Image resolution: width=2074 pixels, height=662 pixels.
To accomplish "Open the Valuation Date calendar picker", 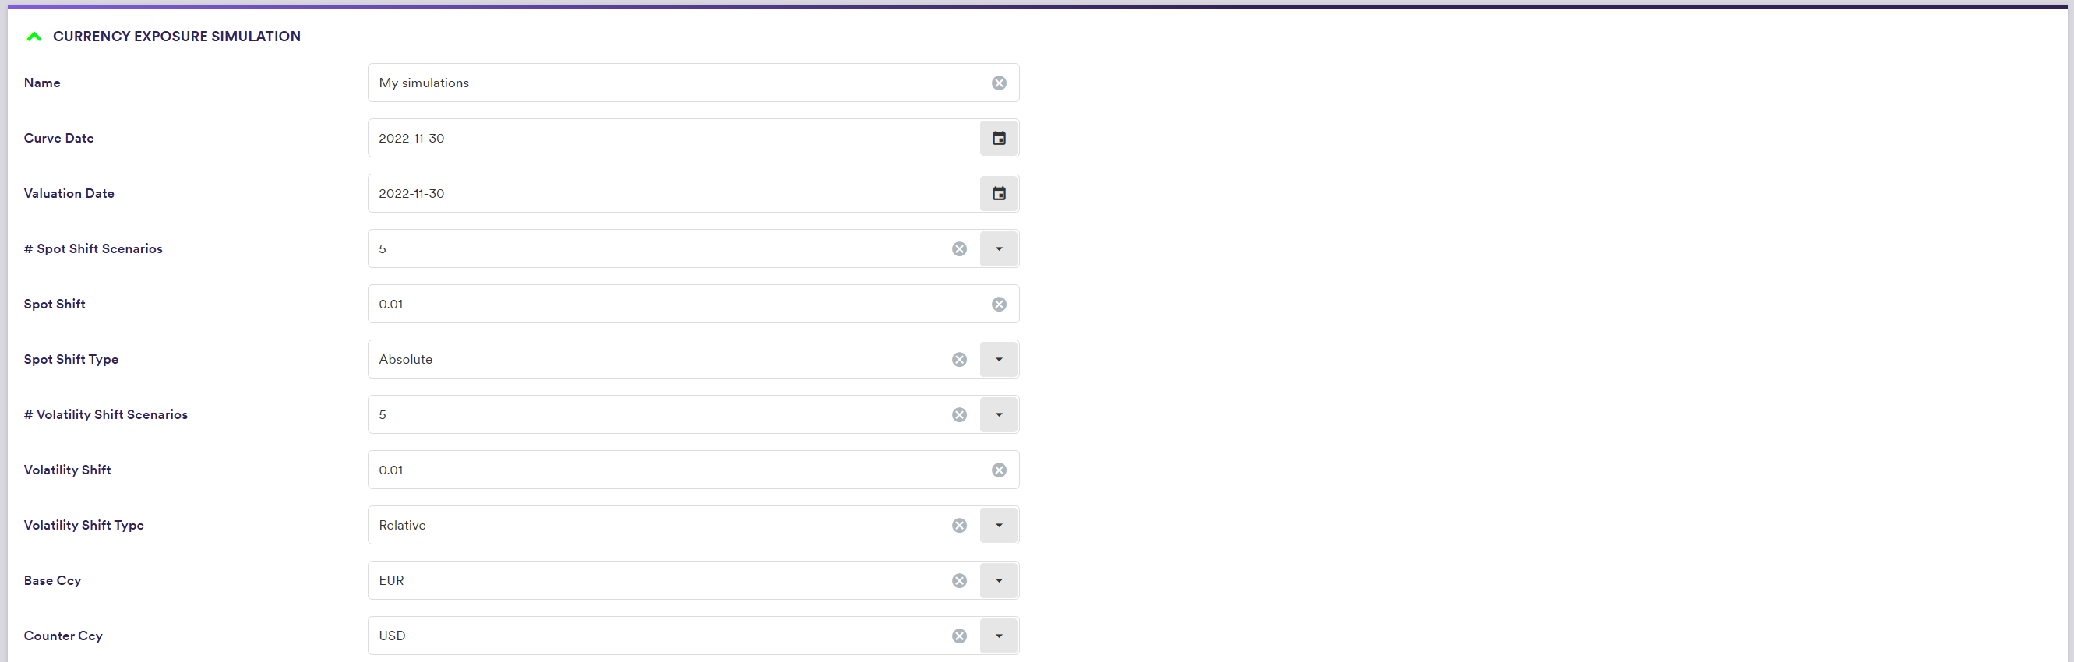I will pyautogui.click(x=998, y=194).
